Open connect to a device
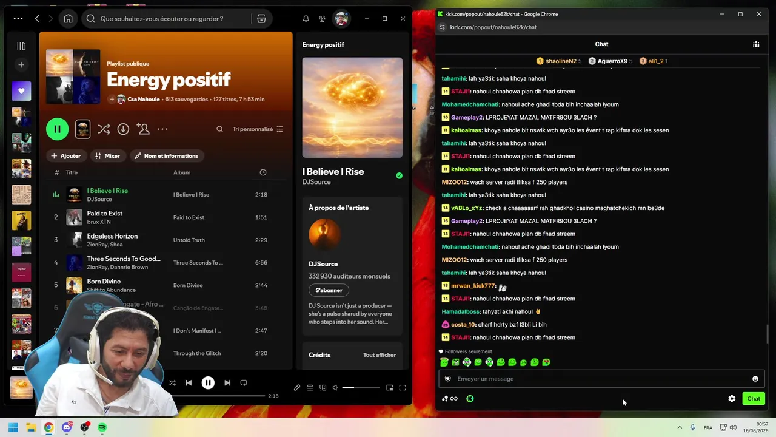Image resolution: width=776 pixels, height=437 pixels. pyautogui.click(x=323, y=388)
